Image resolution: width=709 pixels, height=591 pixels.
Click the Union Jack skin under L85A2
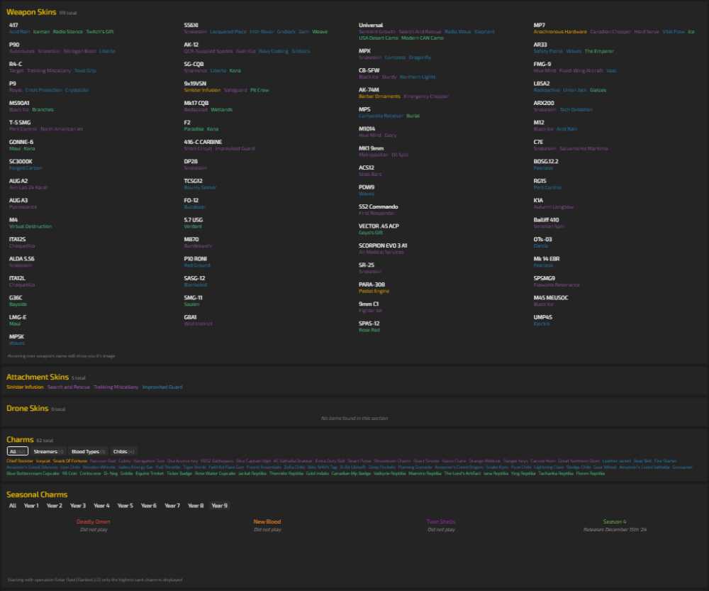(574, 90)
